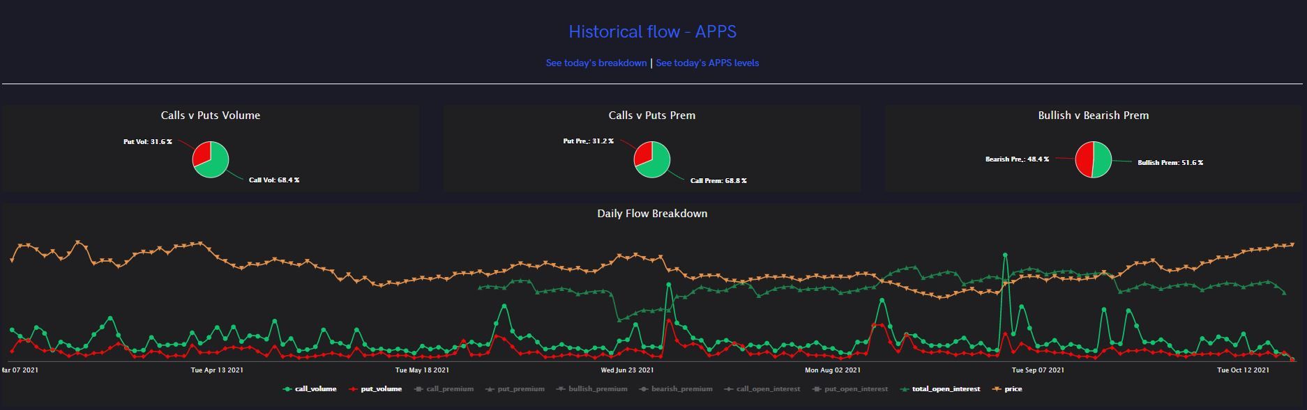Screen dimensions: 1307x410
Task: Click the Tue May 18 2021 axis label
Action: pos(422,370)
